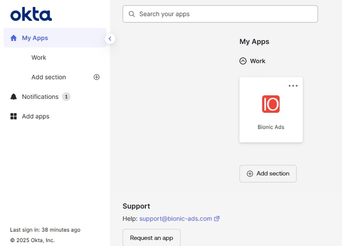342x246 pixels.
Task: Click the Request an app button
Action: [152, 238]
